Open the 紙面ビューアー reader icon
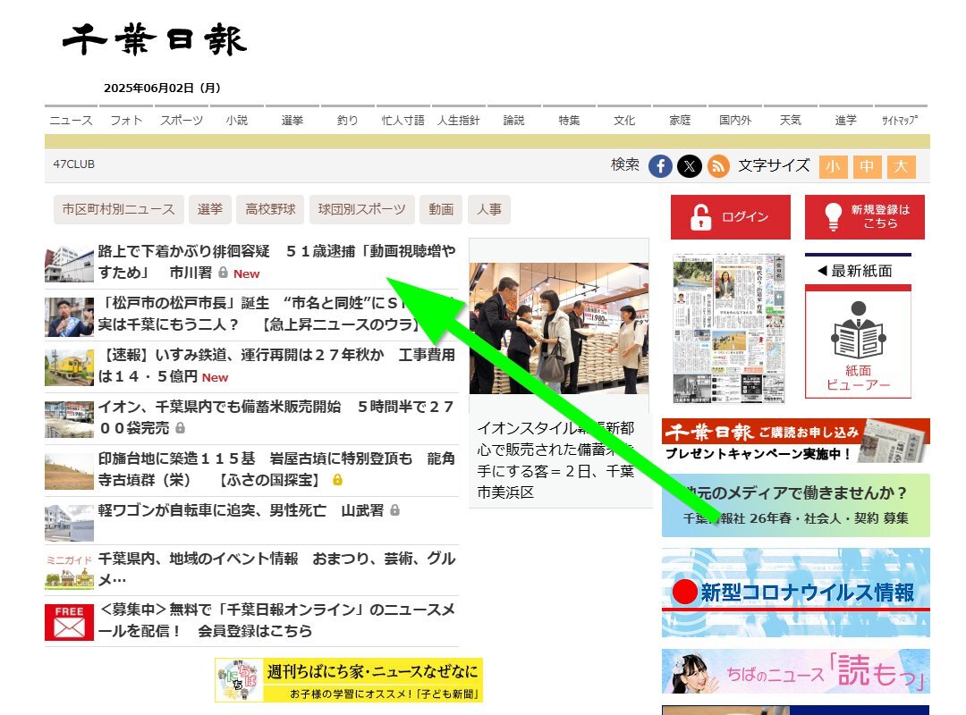Viewport: 966px width, 715px height. (x=858, y=341)
